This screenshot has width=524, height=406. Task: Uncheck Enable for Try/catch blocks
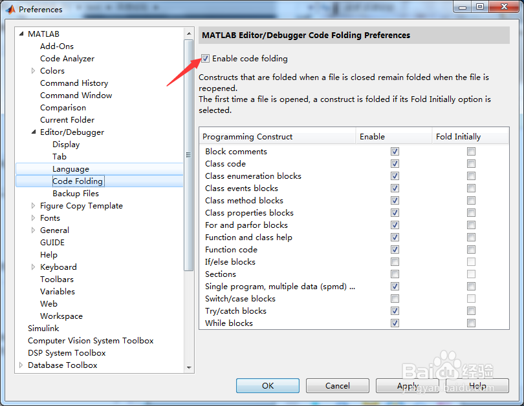pos(395,310)
